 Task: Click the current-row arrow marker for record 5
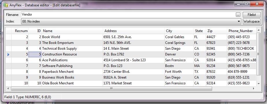[8, 55]
